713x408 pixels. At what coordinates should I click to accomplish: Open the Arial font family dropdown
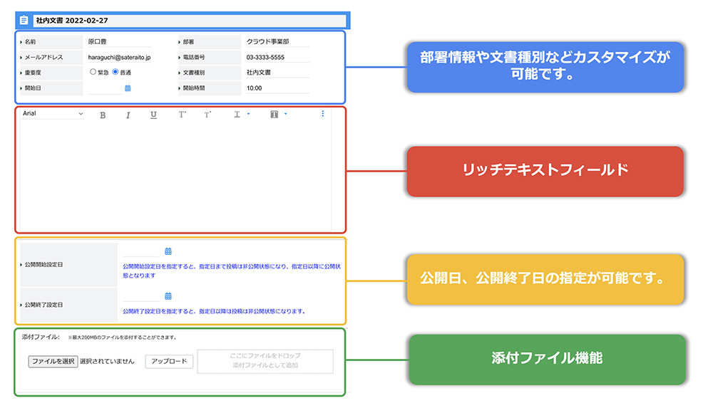click(x=52, y=114)
